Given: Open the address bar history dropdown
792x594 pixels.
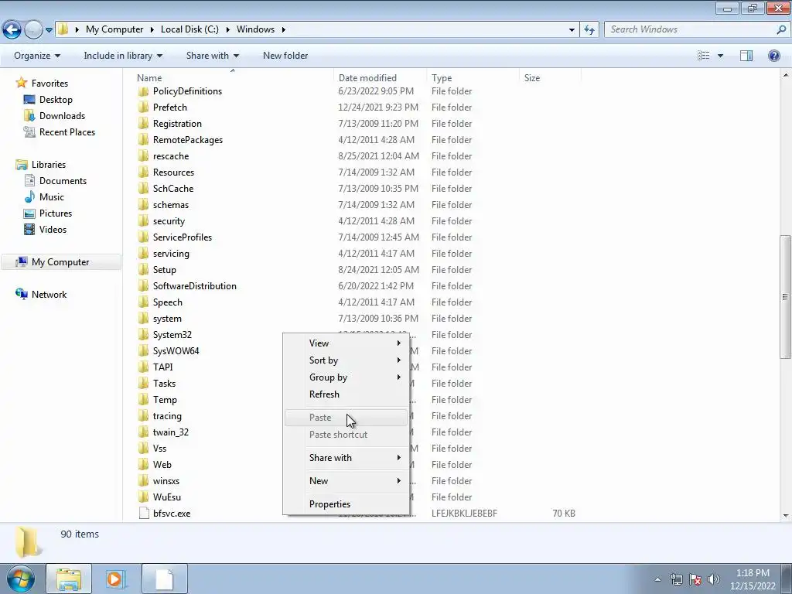Looking at the screenshot, I should [572, 30].
